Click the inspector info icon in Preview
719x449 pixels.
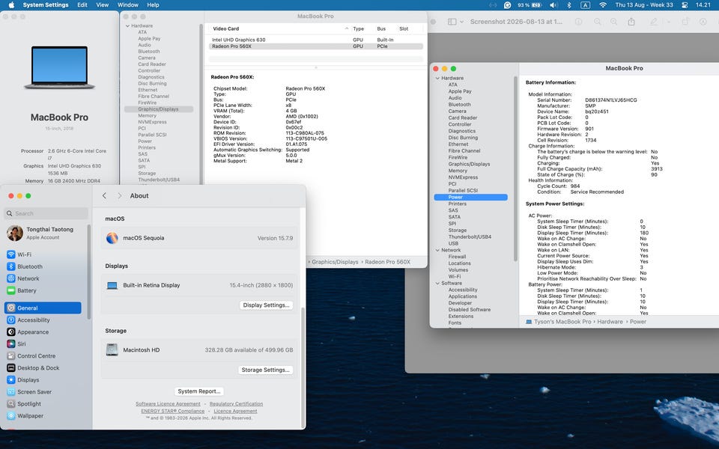(x=579, y=22)
